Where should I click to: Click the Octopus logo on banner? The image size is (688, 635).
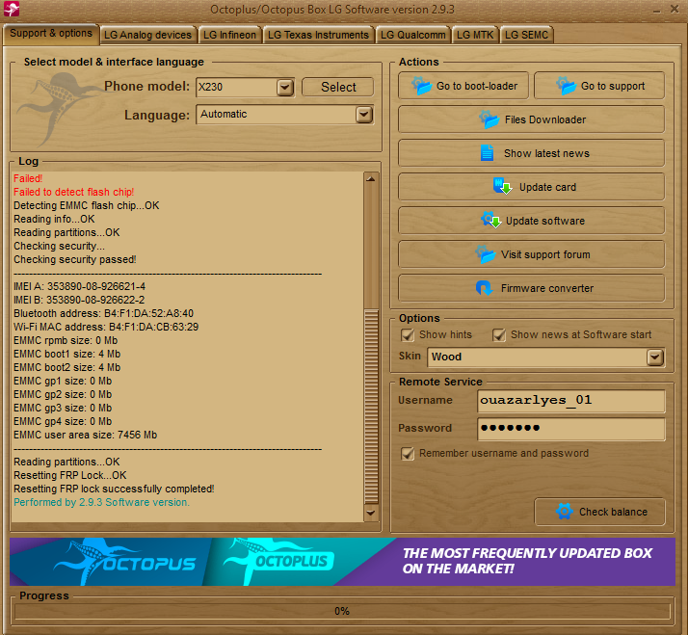click(125, 562)
